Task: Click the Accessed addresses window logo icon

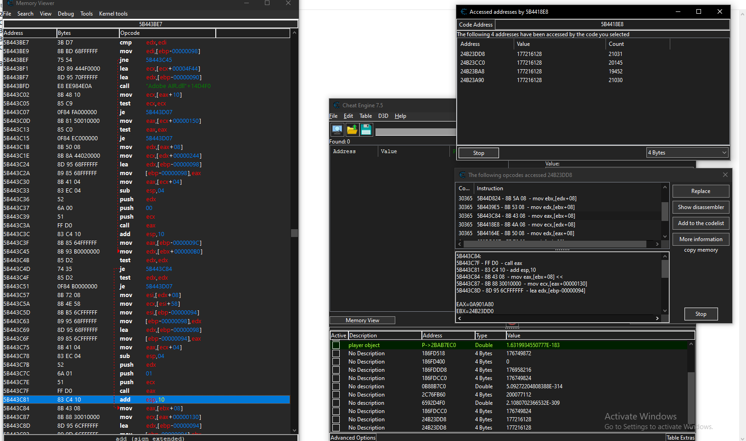Action: (464, 12)
